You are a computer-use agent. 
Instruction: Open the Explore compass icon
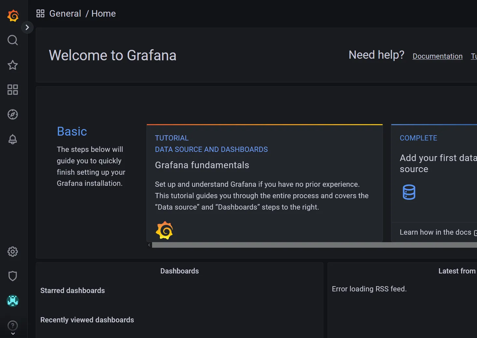pyautogui.click(x=13, y=114)
